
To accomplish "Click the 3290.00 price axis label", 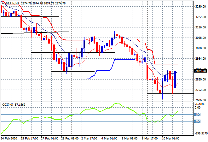I will [x=200, y=7].
